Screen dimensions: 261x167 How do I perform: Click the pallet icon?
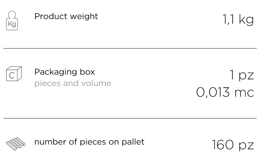[x=16, y=144]
